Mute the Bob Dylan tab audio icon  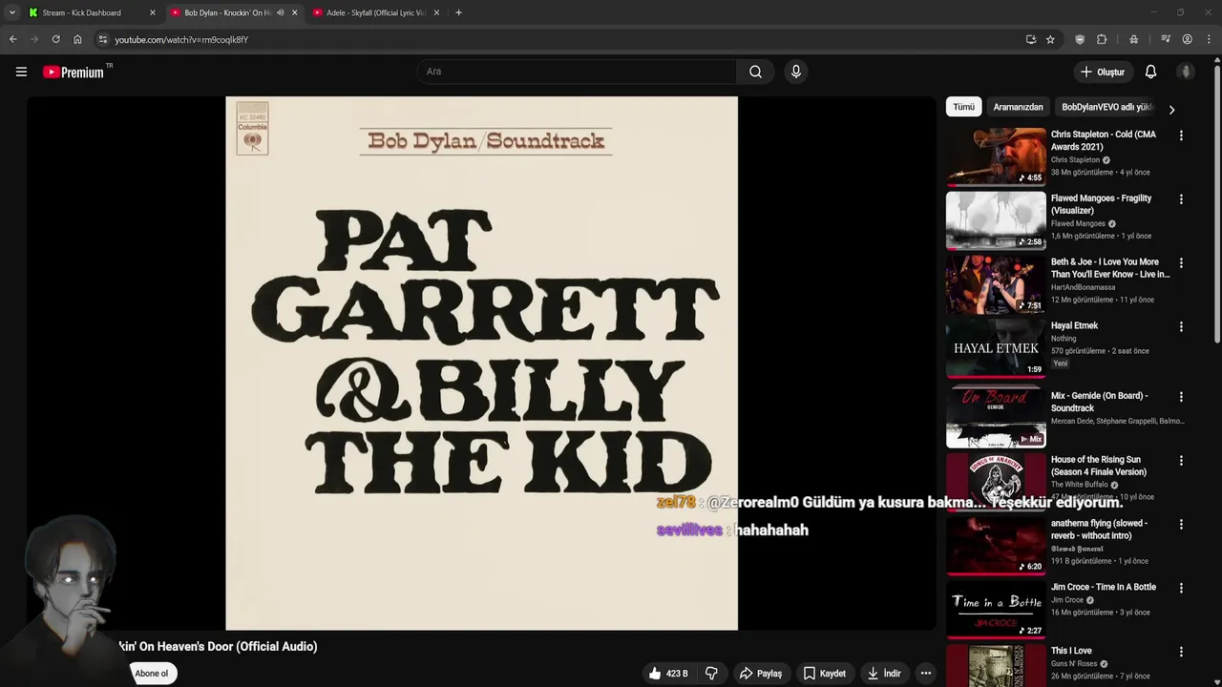[x=280, y=12]
